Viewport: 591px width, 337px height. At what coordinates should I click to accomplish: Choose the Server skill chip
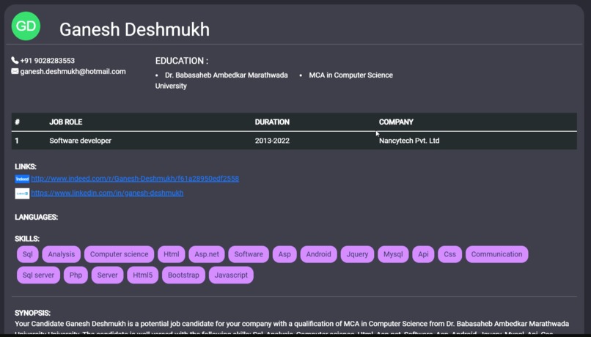pyautogui.click(x=107, y=275)
